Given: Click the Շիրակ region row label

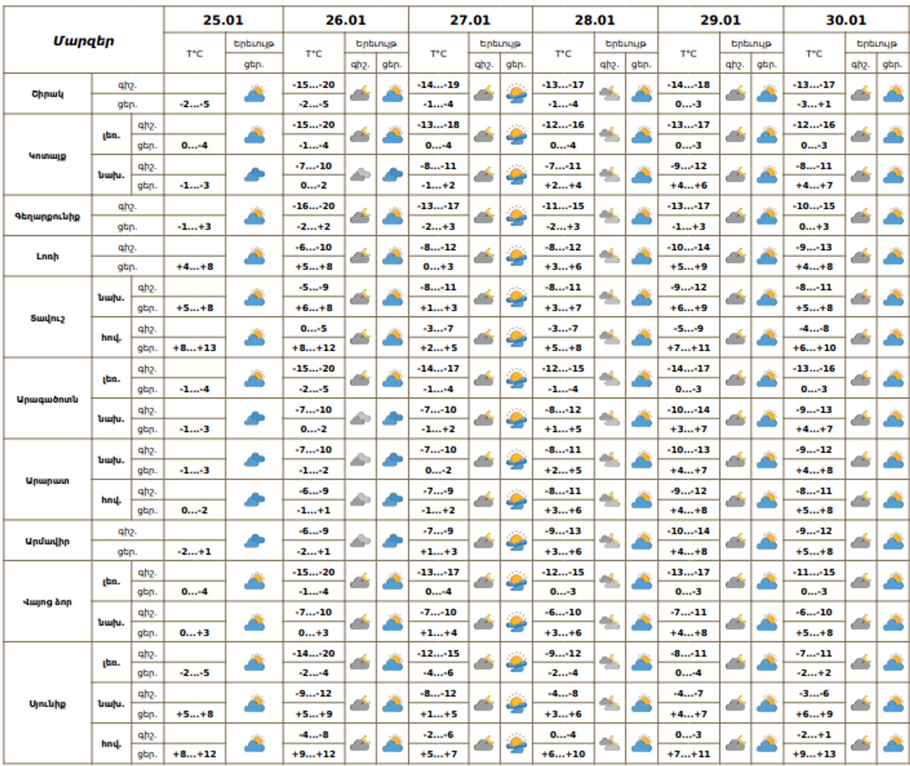Looking at the screenshot, I should coord(47,94).
